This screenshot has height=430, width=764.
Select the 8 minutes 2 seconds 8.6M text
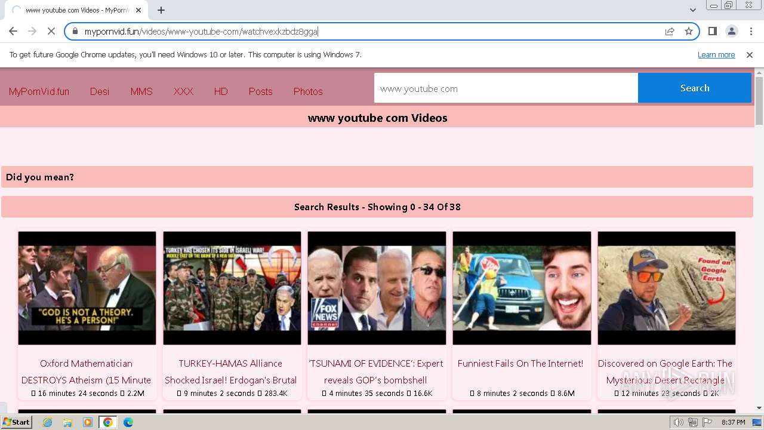(x=522, y=393)
